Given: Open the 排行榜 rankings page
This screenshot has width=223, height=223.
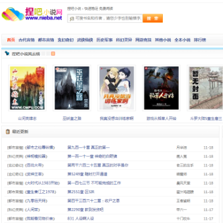Looking at the screenshot, I should tap(199, 40).
